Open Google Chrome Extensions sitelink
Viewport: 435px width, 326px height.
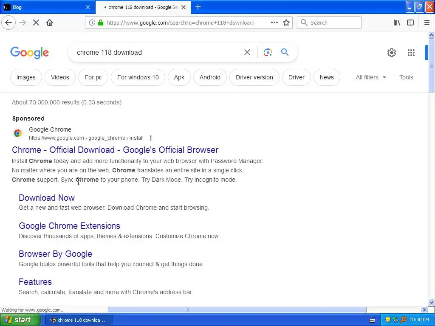(69, 226)
